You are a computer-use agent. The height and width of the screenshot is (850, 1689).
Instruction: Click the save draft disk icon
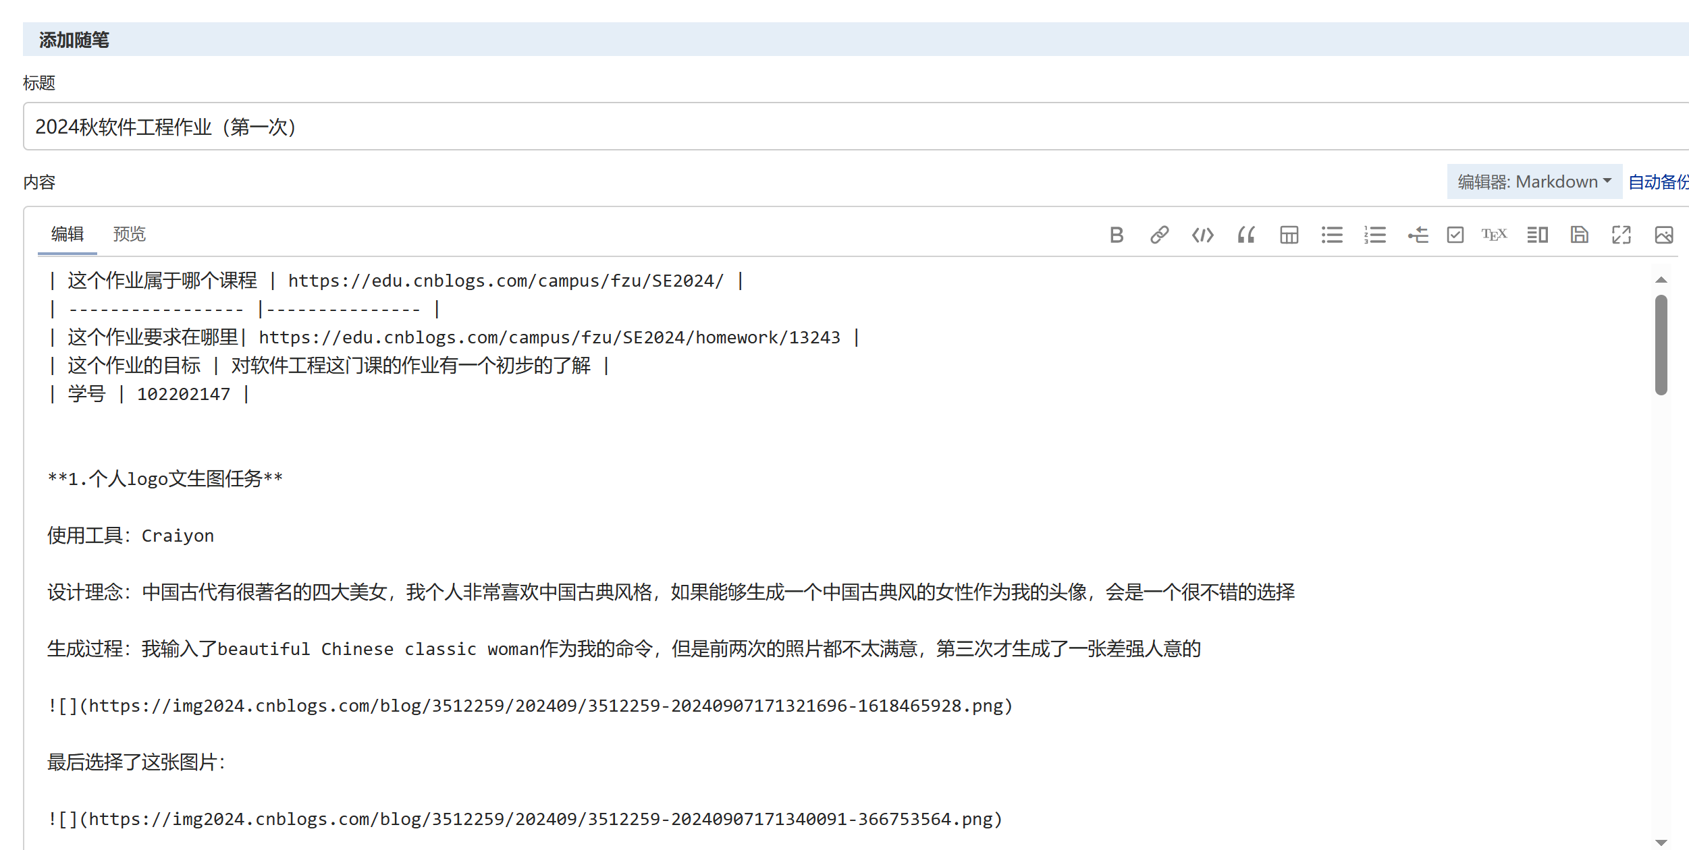click(1580, 235)
